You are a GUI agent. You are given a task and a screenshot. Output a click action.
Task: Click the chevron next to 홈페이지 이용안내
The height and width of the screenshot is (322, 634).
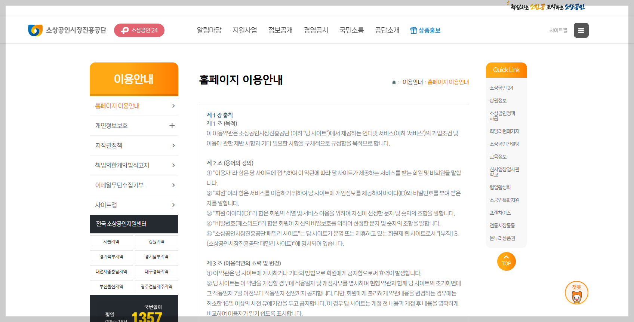pyautogui.click(x=173, y=106)
